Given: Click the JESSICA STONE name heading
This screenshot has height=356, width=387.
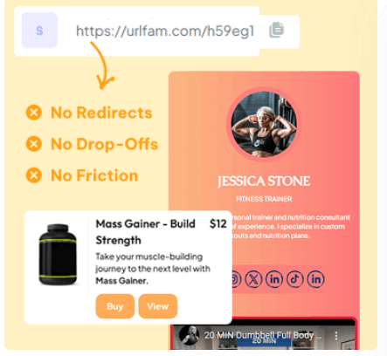Looking at the screenshot, I should pyautogui.click(x=264, y=181).
